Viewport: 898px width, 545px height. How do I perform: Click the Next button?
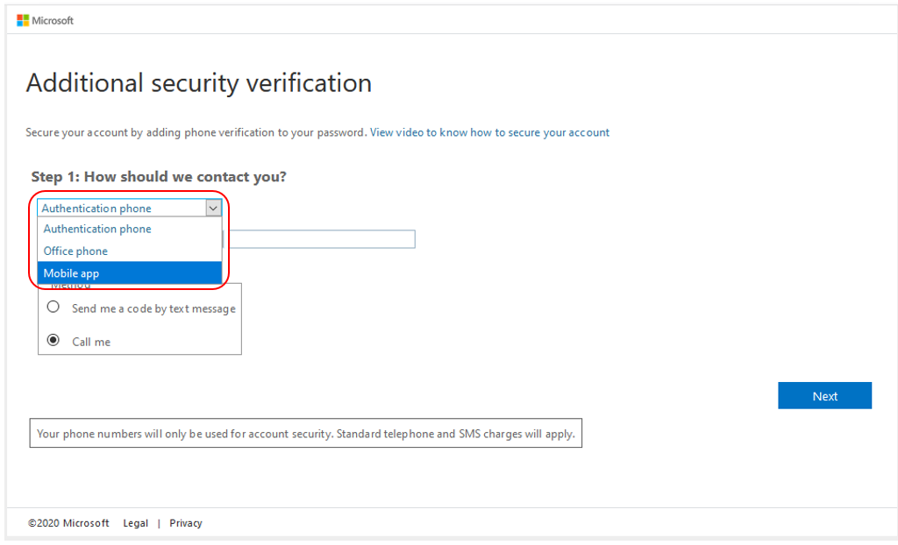point(824,395)
